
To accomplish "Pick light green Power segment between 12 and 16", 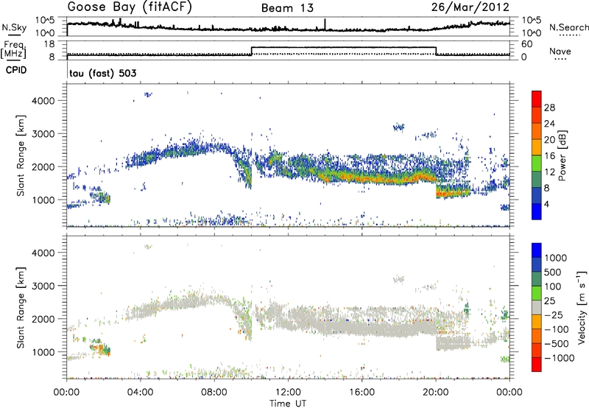I will click(537, 163).
